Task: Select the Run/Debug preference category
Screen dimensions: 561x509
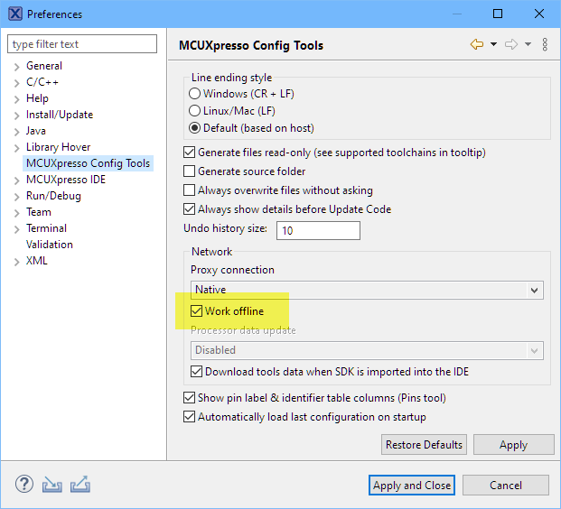Action: tap(53, 196)
